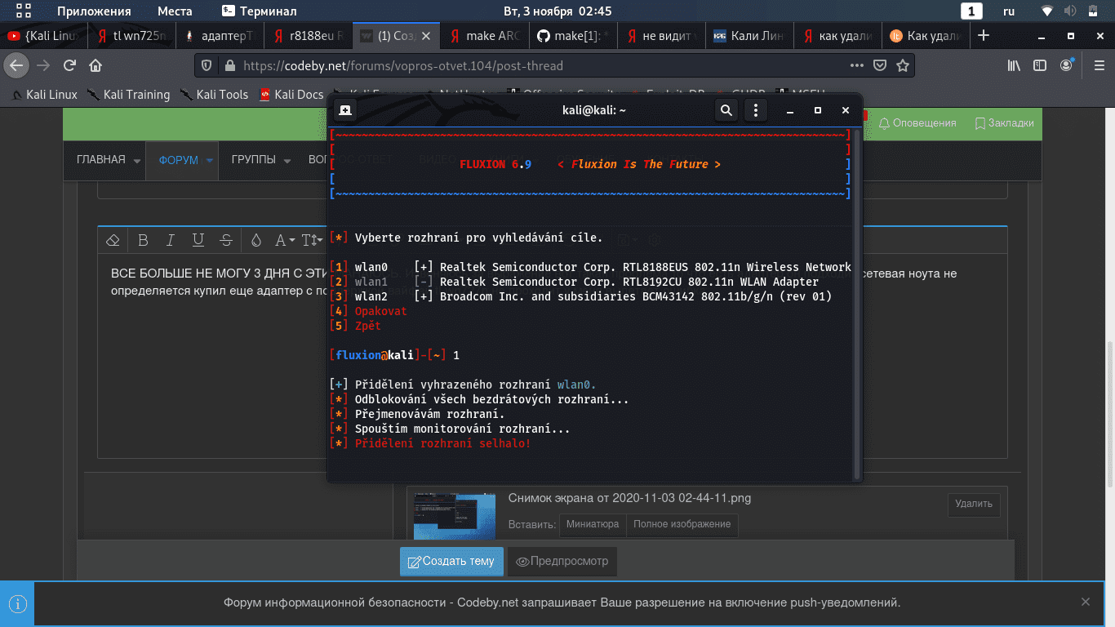Open search in terminal header
This screenshot has height=627, width=1115.
coord(726,110)
